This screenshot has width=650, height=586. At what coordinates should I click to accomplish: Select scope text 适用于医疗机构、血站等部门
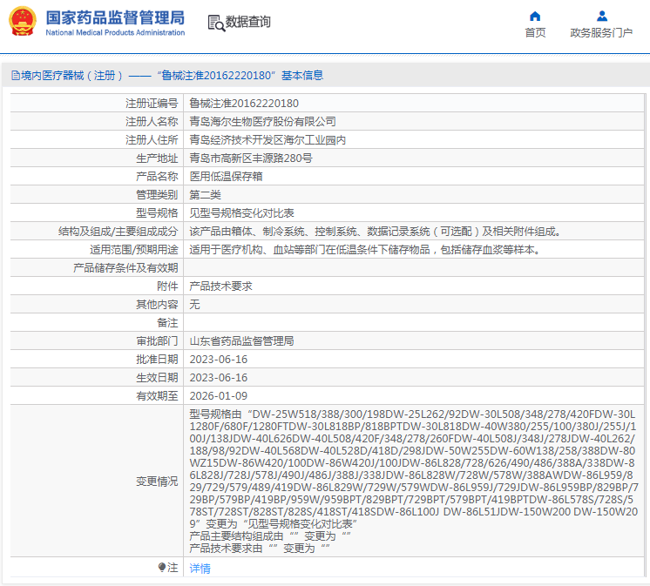pos(257,250)
